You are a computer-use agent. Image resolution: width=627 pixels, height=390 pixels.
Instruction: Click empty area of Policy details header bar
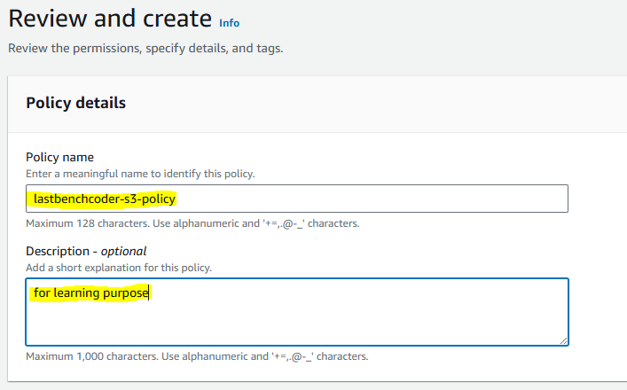(x=376, y=104)
